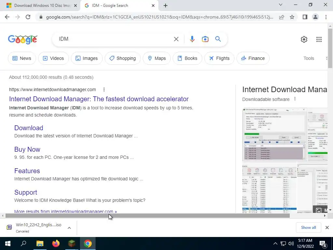Open Windows taskbar search
Viewport: 333px width, 250px height.
point(23,243)
